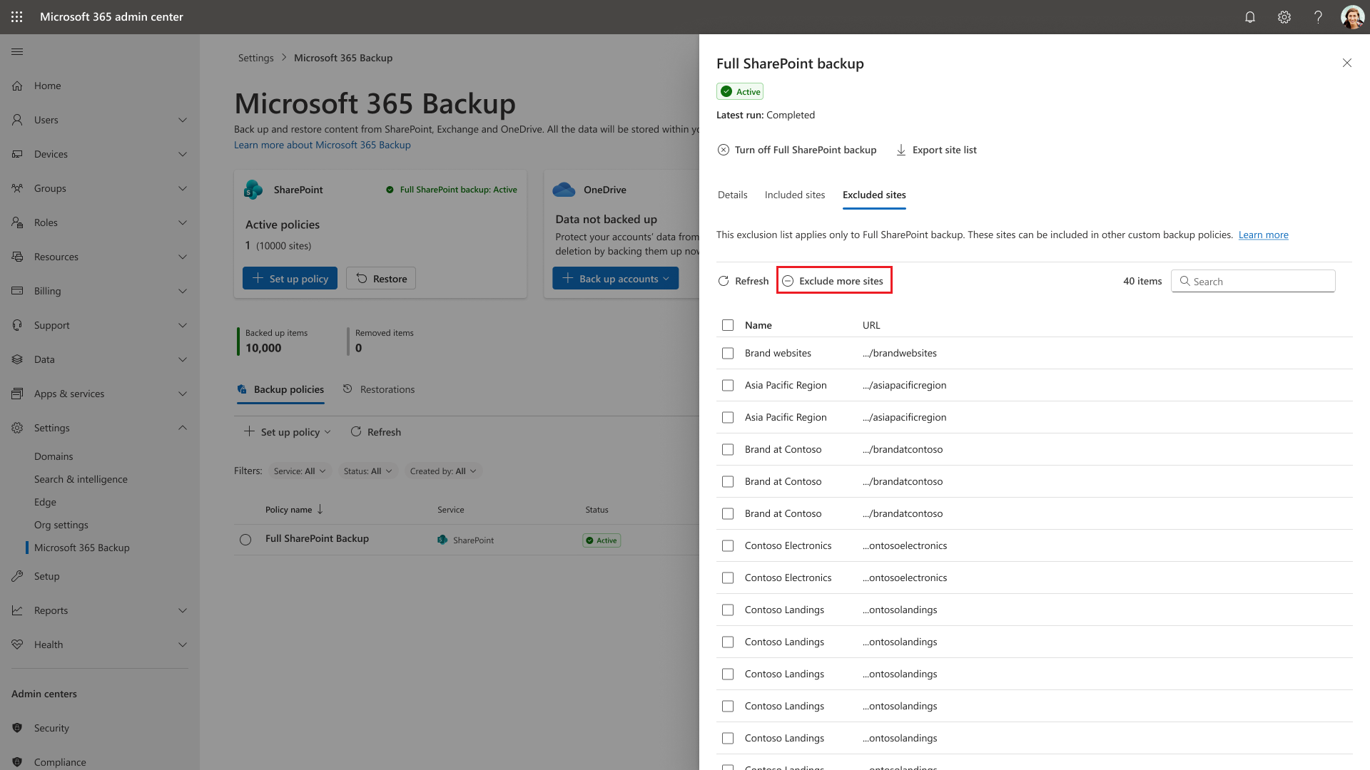Collapse the navigation hamburger menu
The image size is (1370, 770).
pyautogui.click(x=17, y=51)
